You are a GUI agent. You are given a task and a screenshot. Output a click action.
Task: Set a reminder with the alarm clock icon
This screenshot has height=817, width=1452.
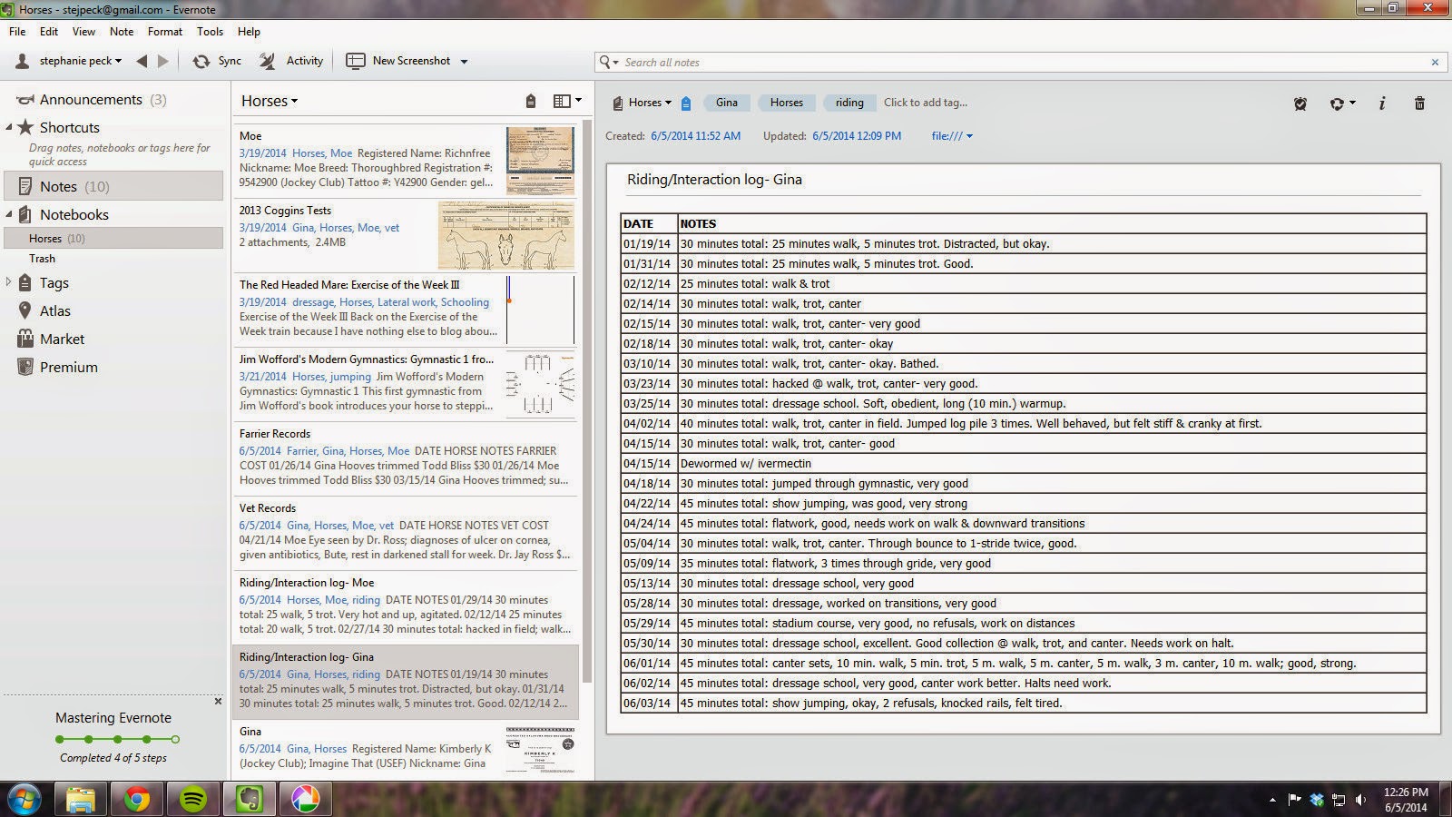point(1300,103)
